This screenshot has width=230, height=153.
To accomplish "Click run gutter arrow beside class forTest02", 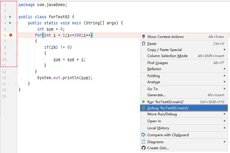I will [10, 17].
